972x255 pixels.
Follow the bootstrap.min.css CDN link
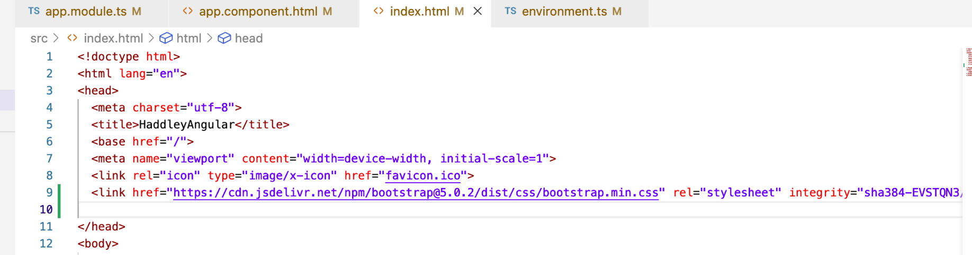click(416, 193)
